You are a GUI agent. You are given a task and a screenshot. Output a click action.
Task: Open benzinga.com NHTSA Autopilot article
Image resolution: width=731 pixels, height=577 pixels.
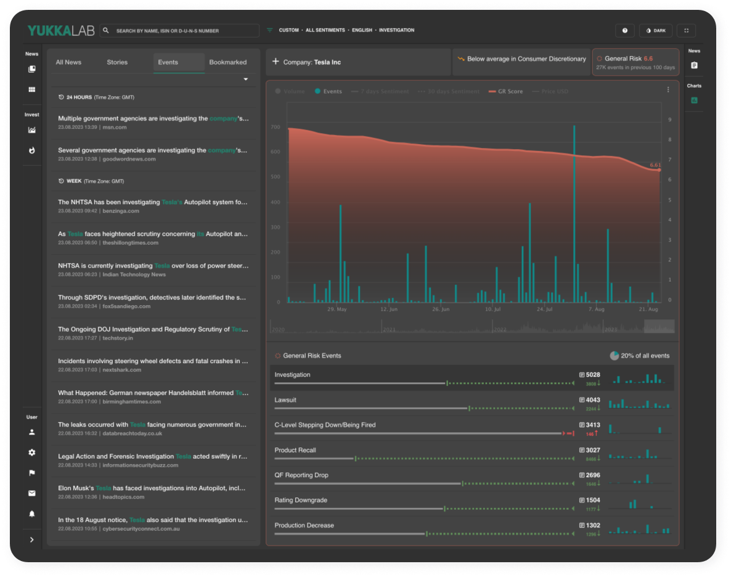coord(153,206)
